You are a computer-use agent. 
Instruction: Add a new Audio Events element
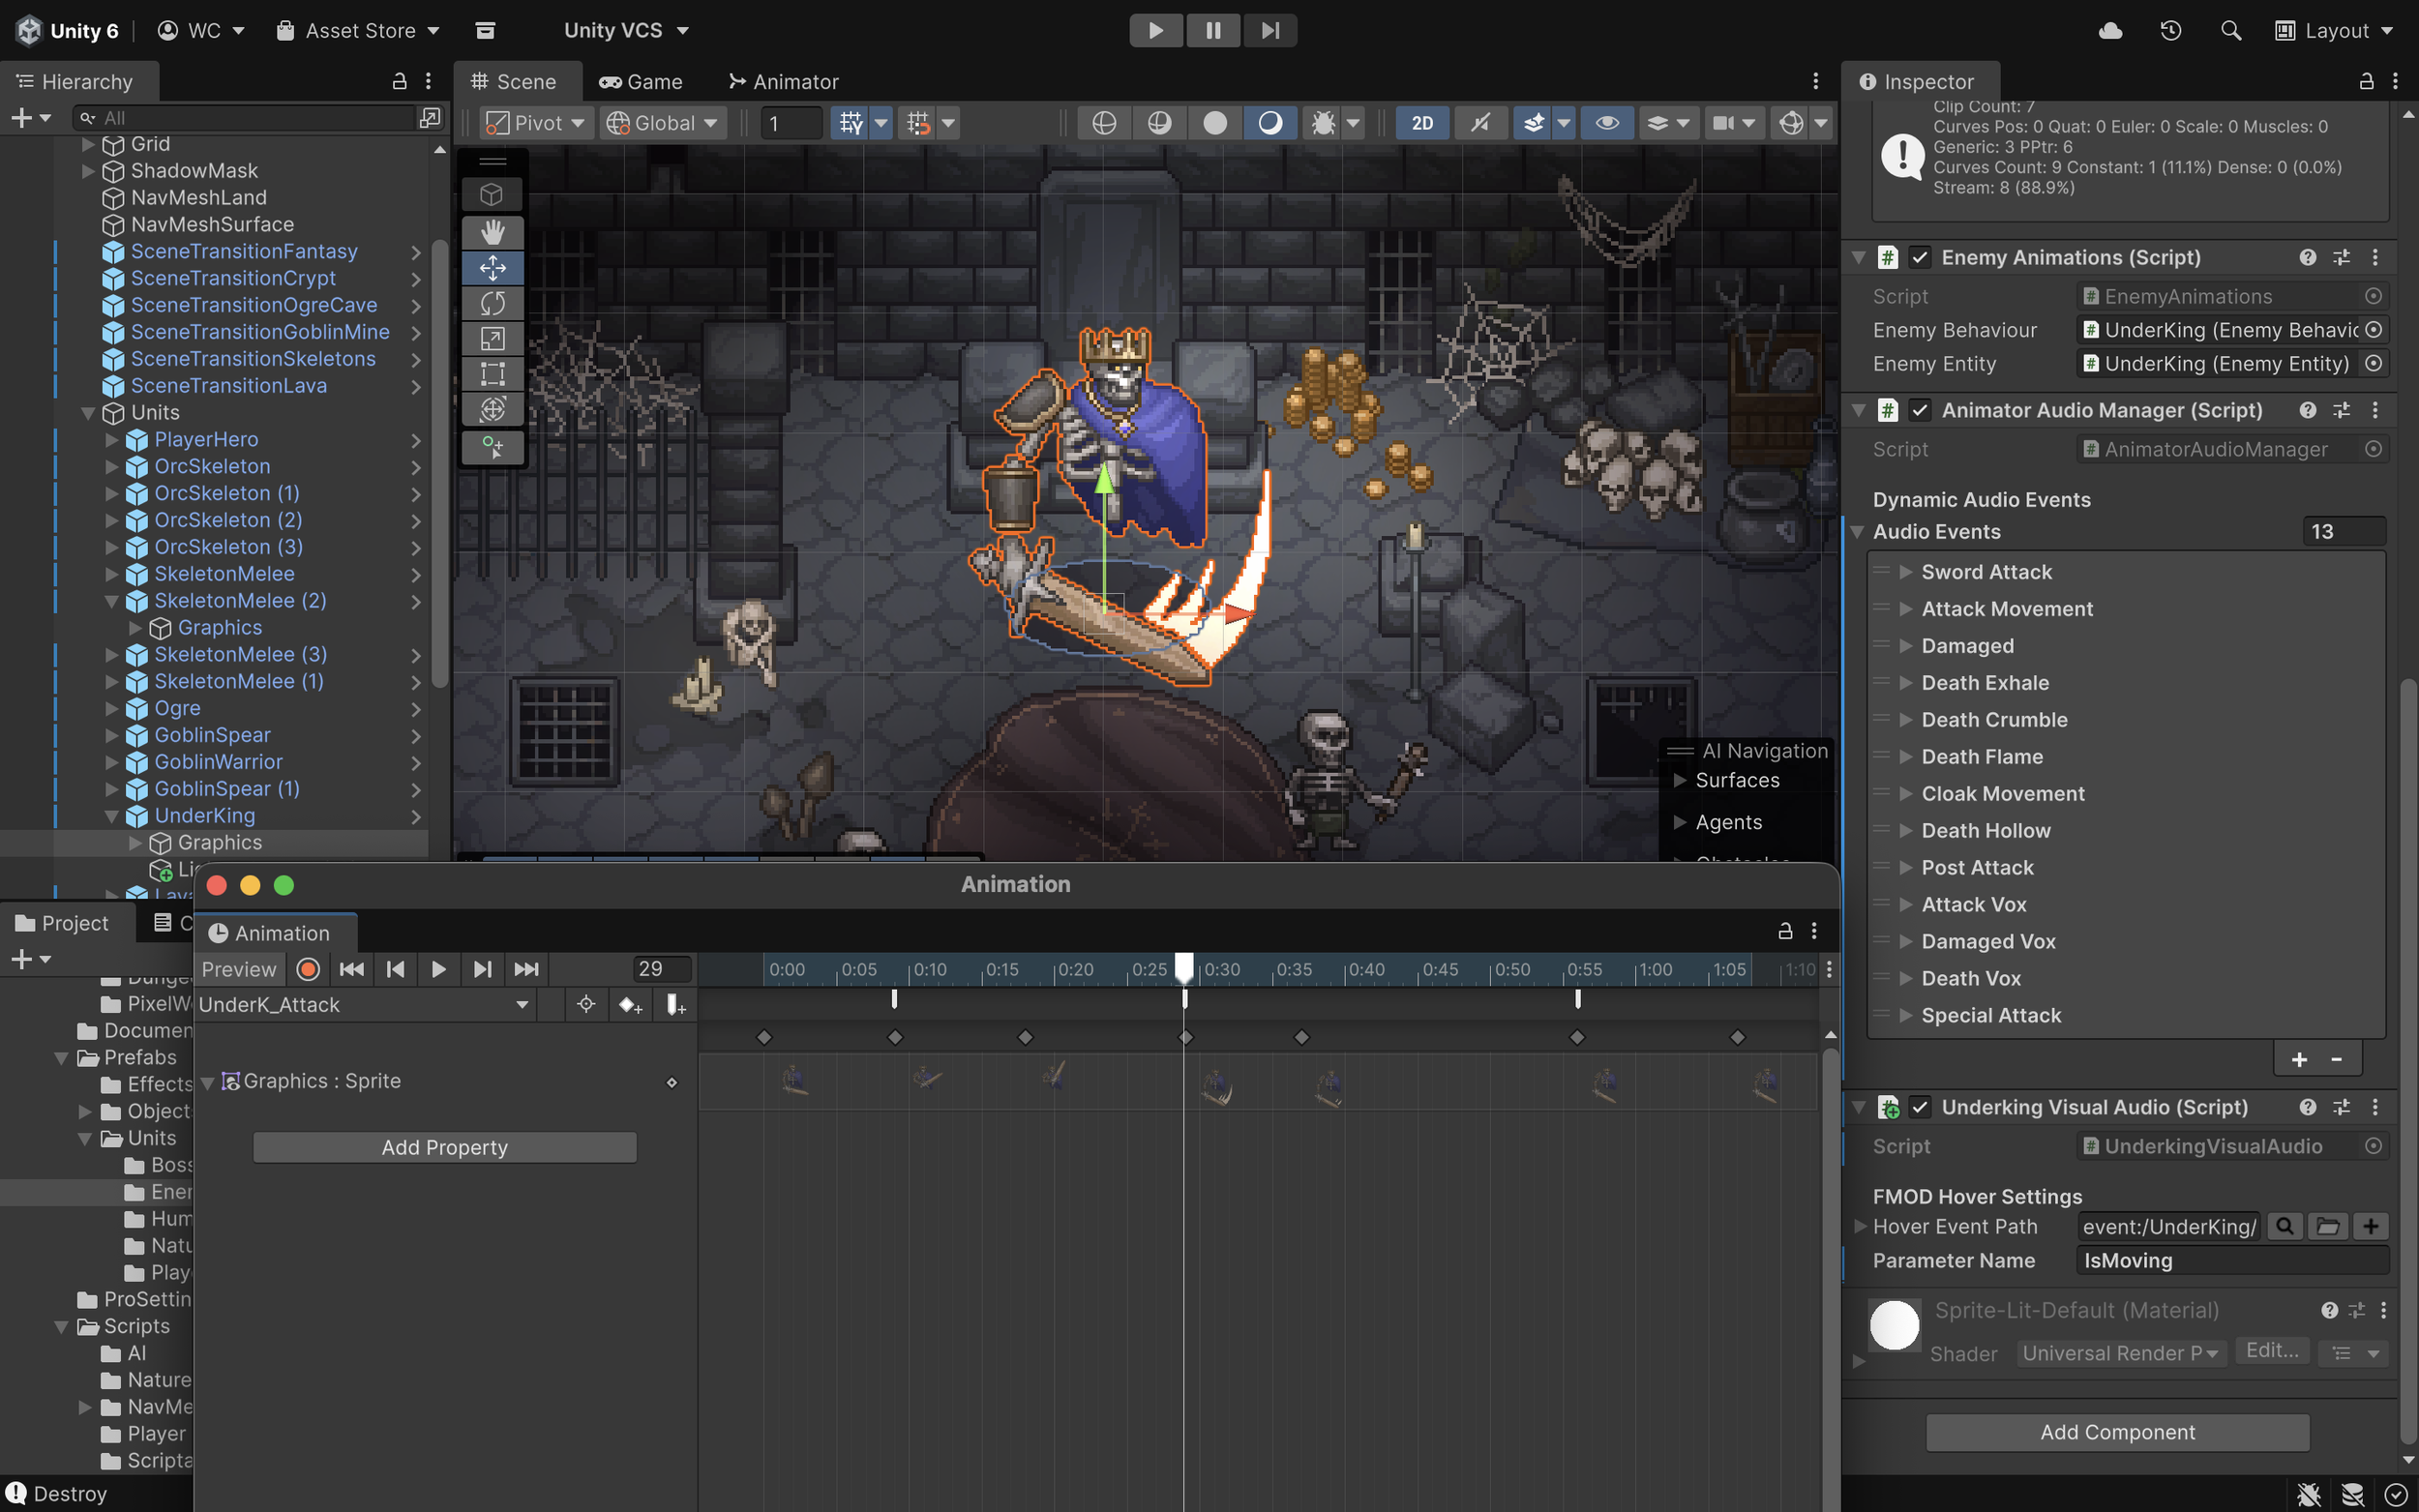[2299, 1060]
